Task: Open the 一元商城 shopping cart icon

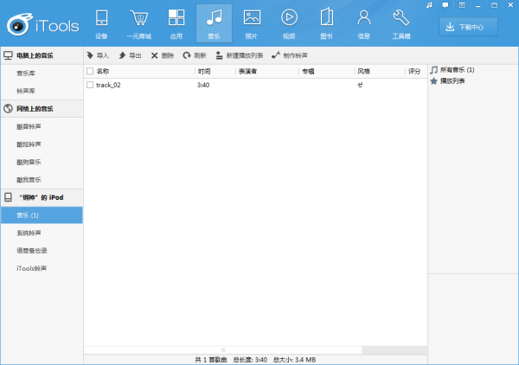Action: coord(138,23)
